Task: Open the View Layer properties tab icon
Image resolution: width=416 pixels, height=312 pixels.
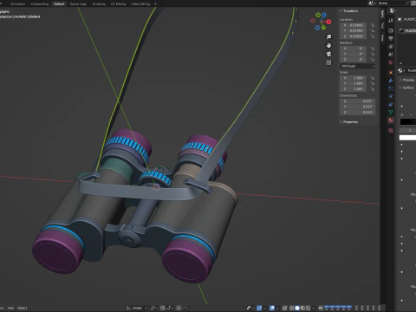Action: coord(391,46)
